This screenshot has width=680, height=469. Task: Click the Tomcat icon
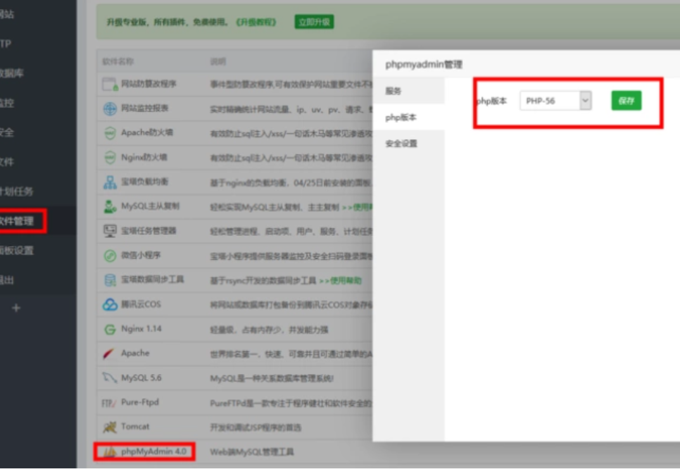coord(110,427)
